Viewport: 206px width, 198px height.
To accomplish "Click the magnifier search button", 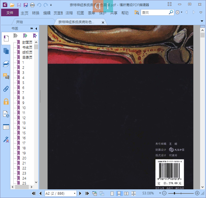I will point(171,12).
